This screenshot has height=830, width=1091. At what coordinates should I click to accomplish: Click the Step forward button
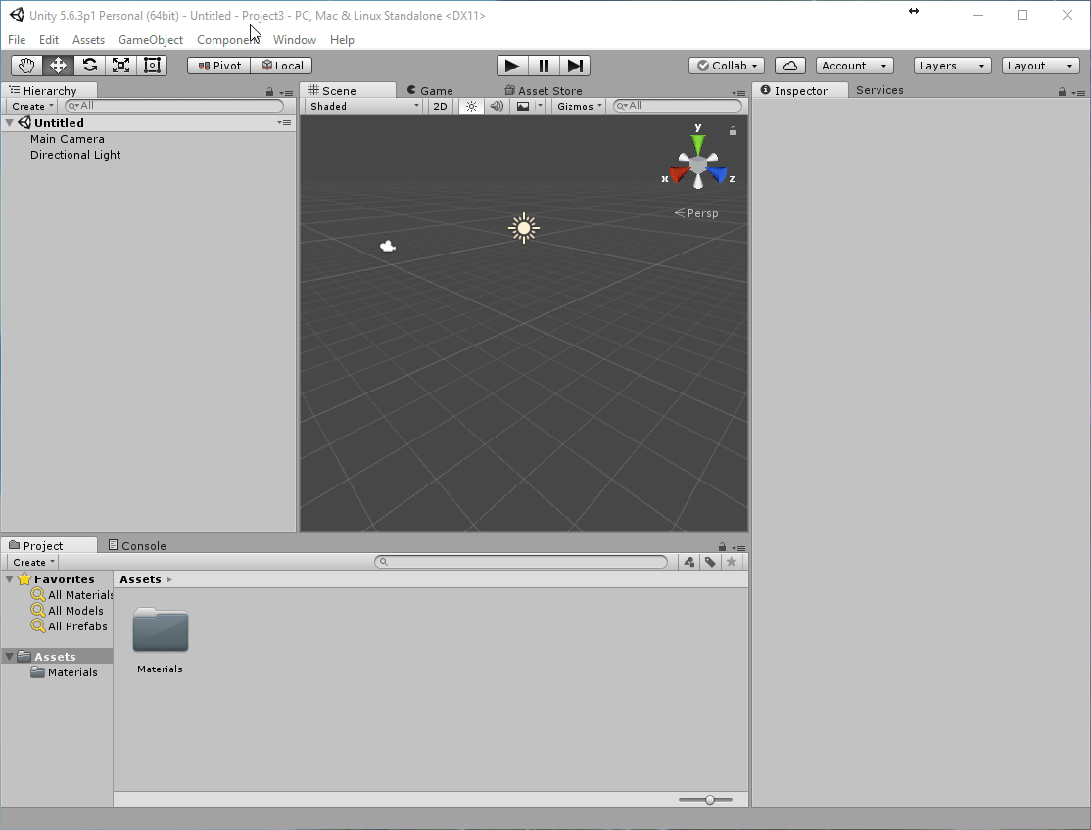tap(575, 66)
